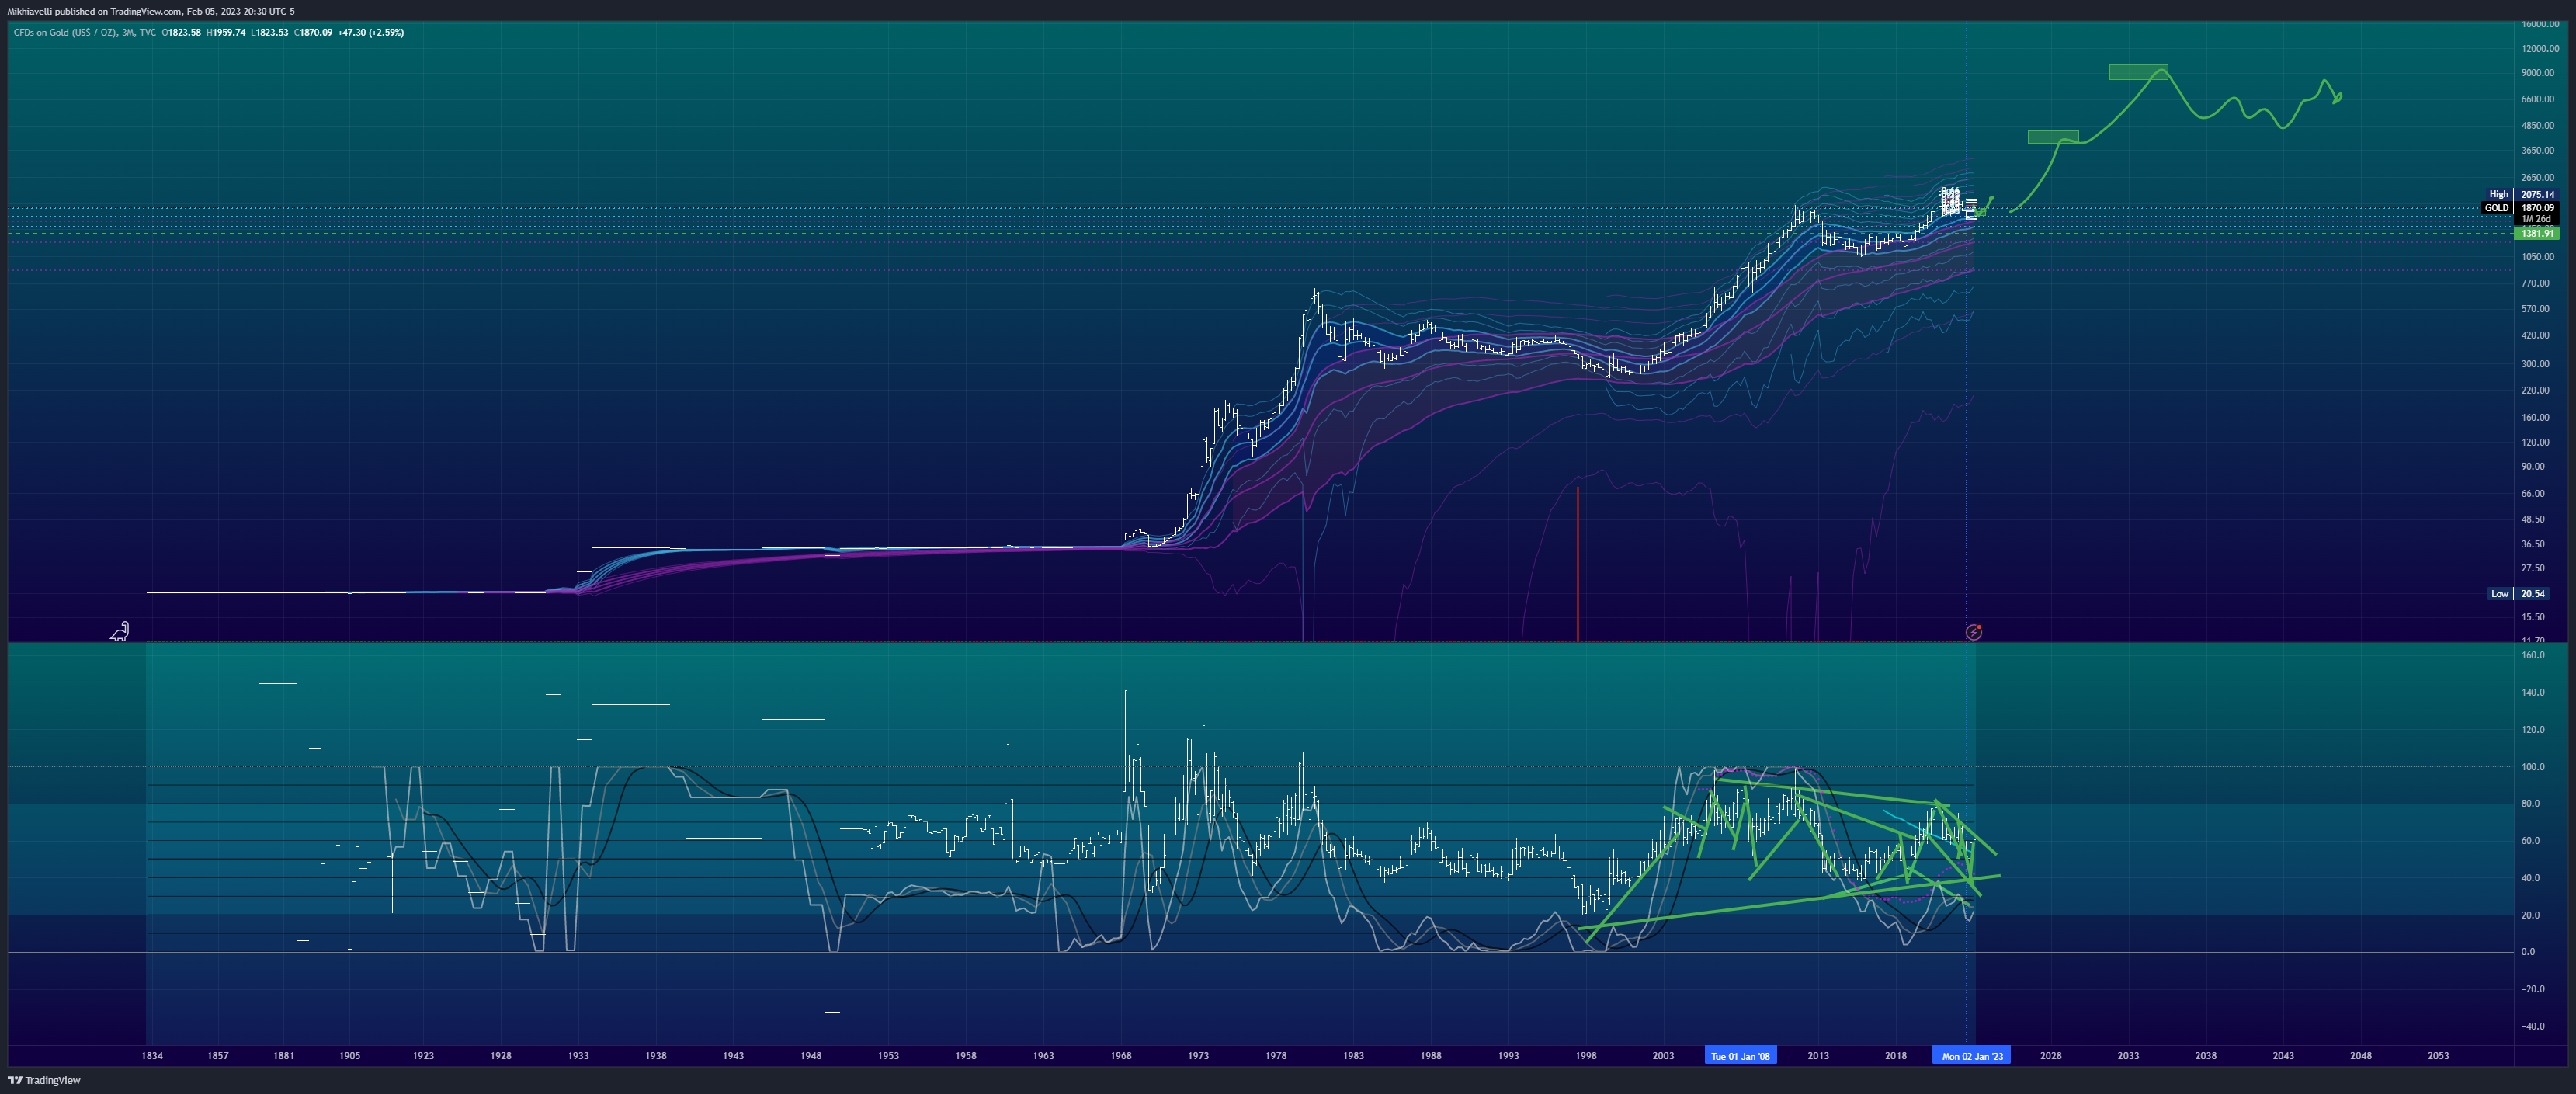Viewport: 2576px width, 1094px height.
Task: Click the 36.50 price scale label
Action: coord(2533,544)
